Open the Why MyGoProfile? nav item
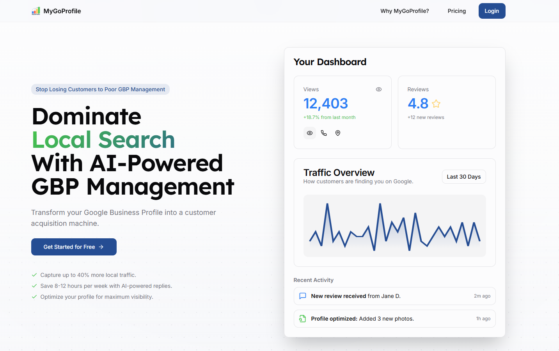 click(405, 11)
